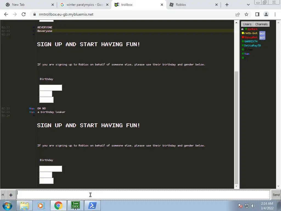Viewport: 281px width, 211px height.
Task: Click the 'OH NO' message
Action: click(42, 108)
